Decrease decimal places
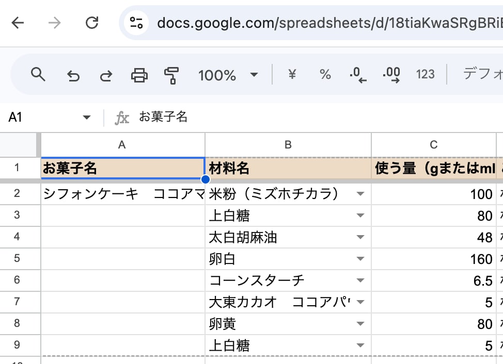The width and height of the screenshot is (503, 364). coord(358,75)
